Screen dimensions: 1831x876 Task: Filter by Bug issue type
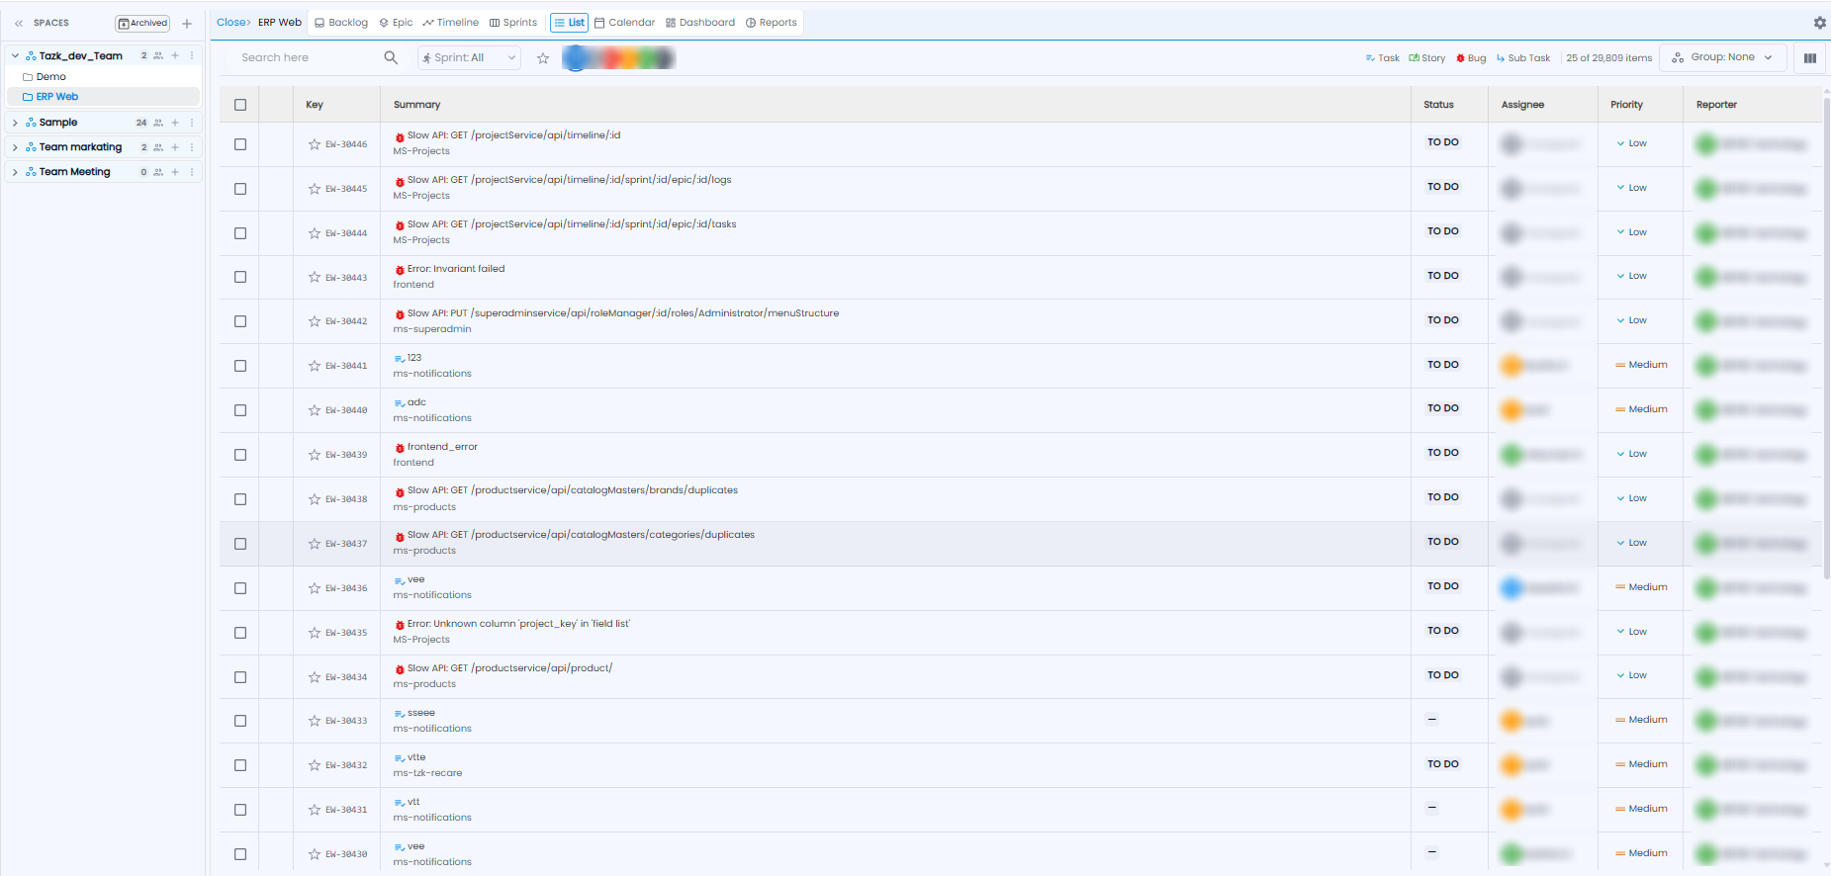1471,58
